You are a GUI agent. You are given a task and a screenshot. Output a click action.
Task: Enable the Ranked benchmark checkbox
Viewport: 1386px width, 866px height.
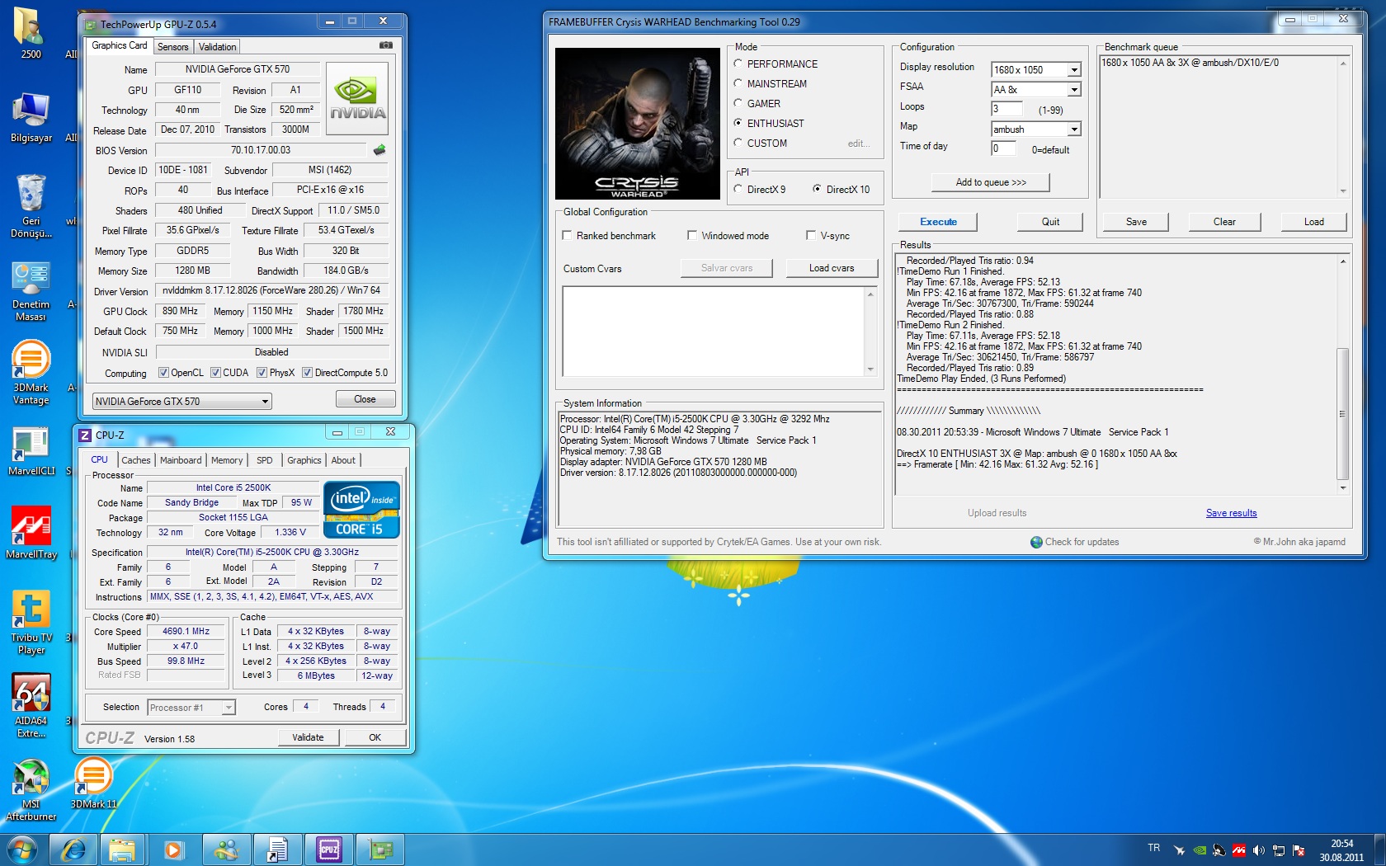pyautogui.click(x=567, y=235)
